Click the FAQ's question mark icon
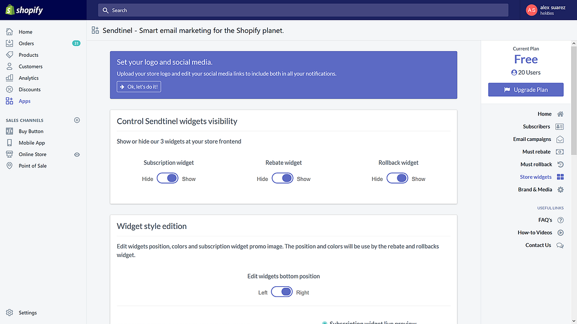 pos(560,220)
